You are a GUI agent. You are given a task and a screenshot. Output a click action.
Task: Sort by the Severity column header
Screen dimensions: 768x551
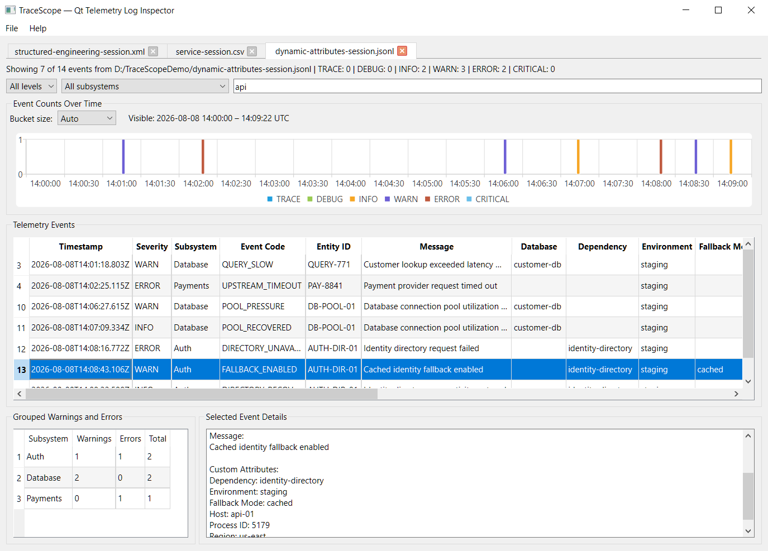pyautogui.click(x=152, y=246)
